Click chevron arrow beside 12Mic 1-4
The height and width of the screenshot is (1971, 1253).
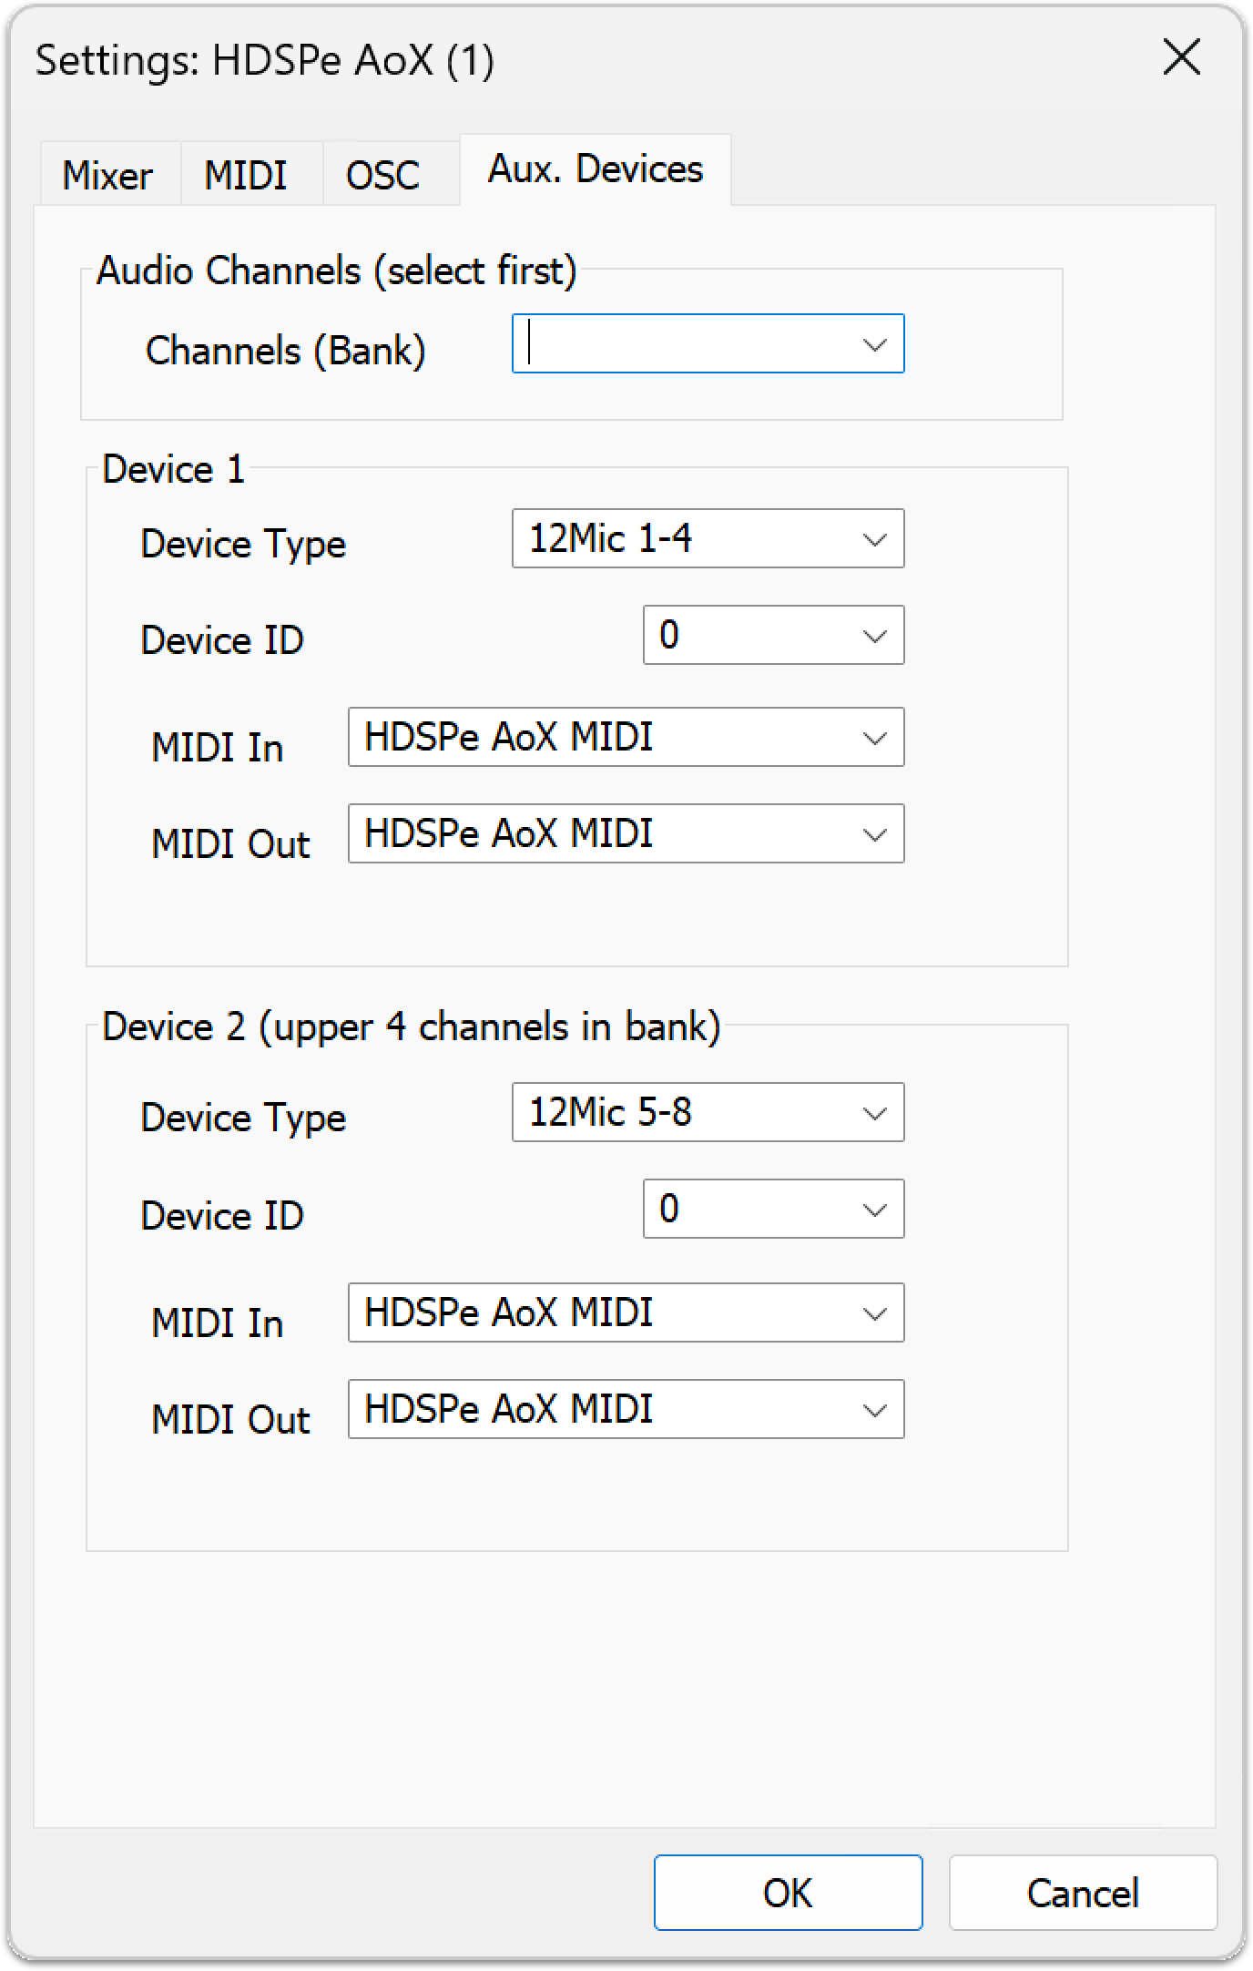click(874, 539)
